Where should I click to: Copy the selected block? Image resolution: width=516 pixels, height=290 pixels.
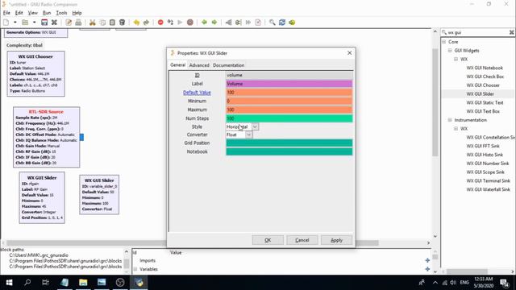(102, 23)
